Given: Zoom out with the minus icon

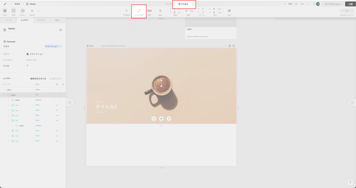Looking at the screenshot, I should point(285,4).
